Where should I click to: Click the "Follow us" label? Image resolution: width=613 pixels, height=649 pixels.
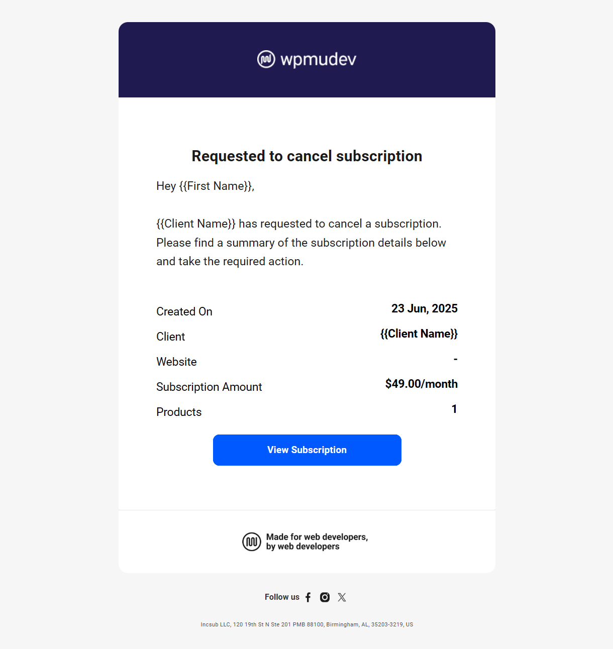click(x=282, y=597)
